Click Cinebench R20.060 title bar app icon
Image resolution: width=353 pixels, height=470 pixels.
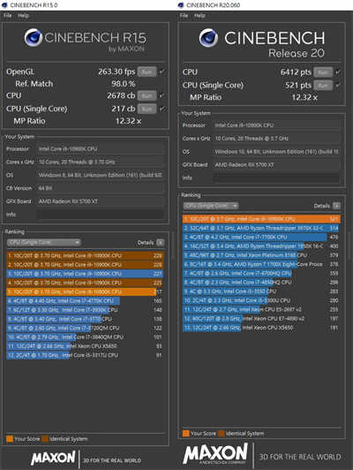click(x=180, y=5)
